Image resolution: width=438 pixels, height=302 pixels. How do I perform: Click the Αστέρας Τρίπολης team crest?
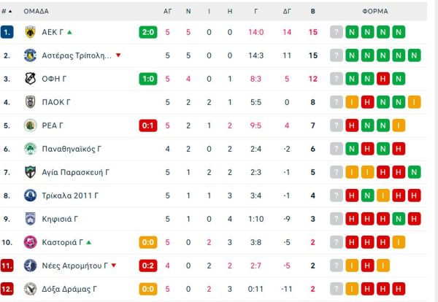31,55
